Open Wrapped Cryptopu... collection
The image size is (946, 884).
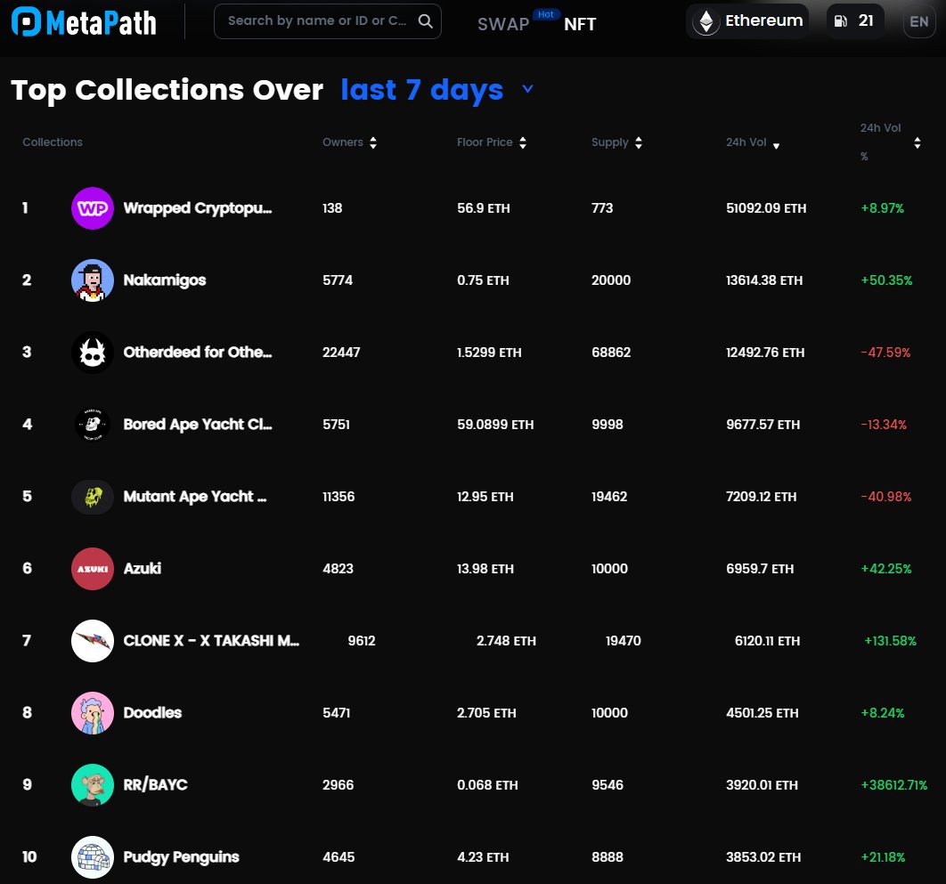(197, 208)
